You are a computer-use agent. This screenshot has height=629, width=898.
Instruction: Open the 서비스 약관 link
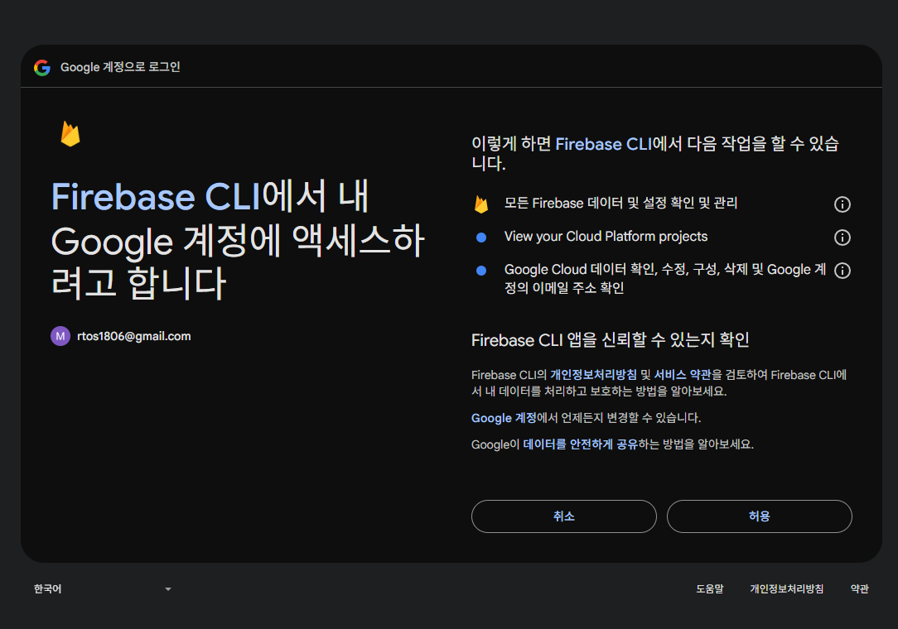coord(682,375)
